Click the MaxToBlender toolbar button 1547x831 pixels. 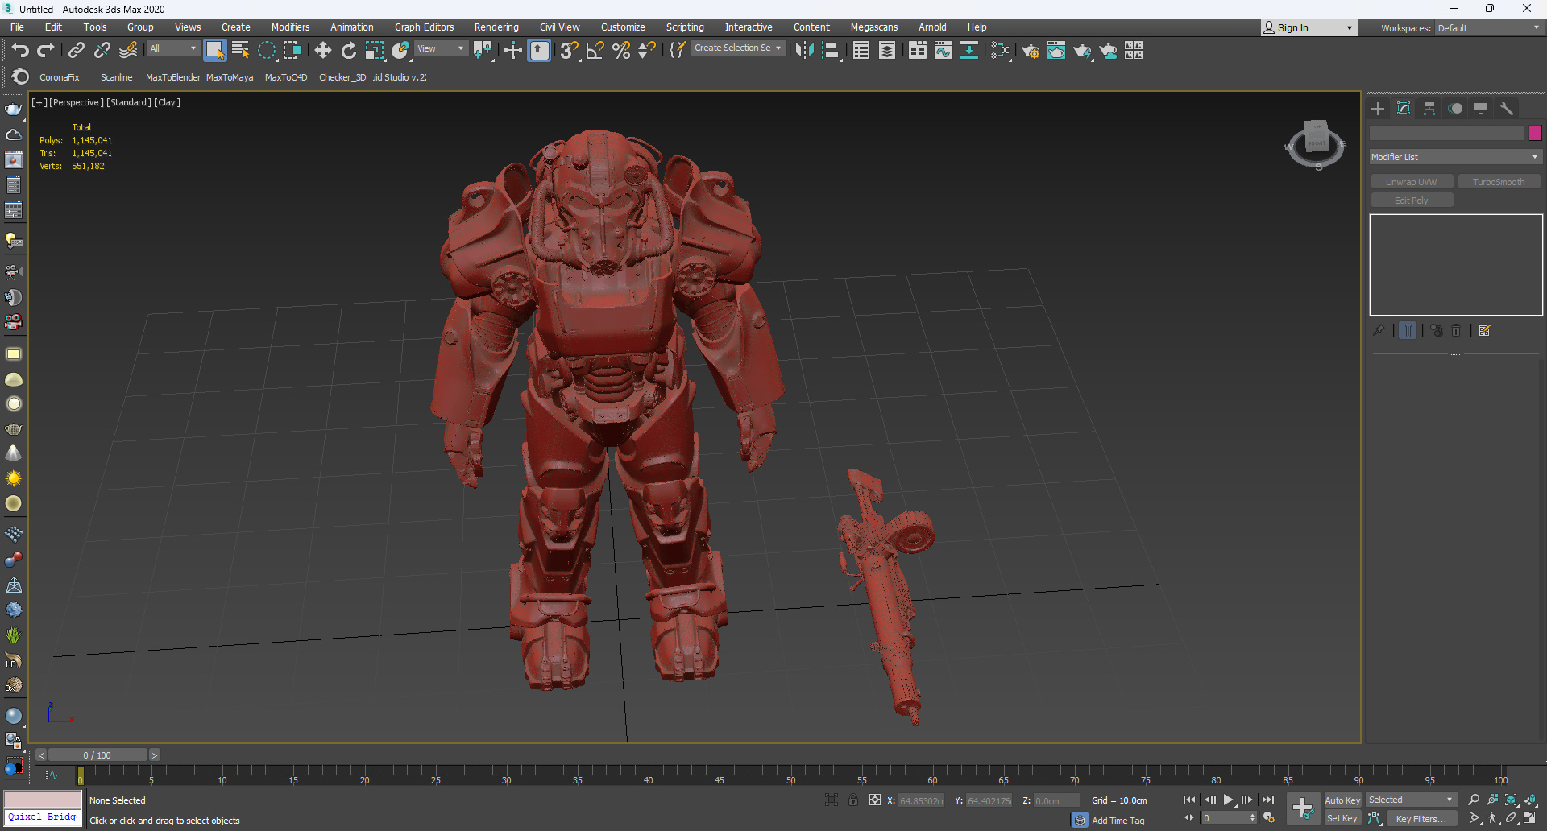pos(172,77)
